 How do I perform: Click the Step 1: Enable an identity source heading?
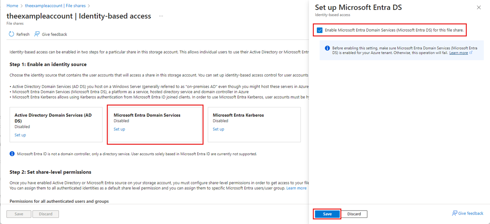(48, 64)
